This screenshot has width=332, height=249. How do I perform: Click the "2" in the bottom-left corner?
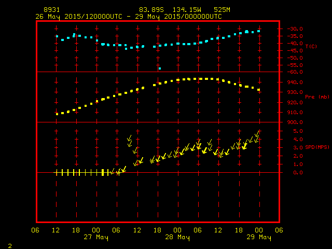(10, 246)
